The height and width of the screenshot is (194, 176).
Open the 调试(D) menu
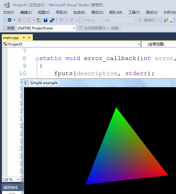coord(97,12)
